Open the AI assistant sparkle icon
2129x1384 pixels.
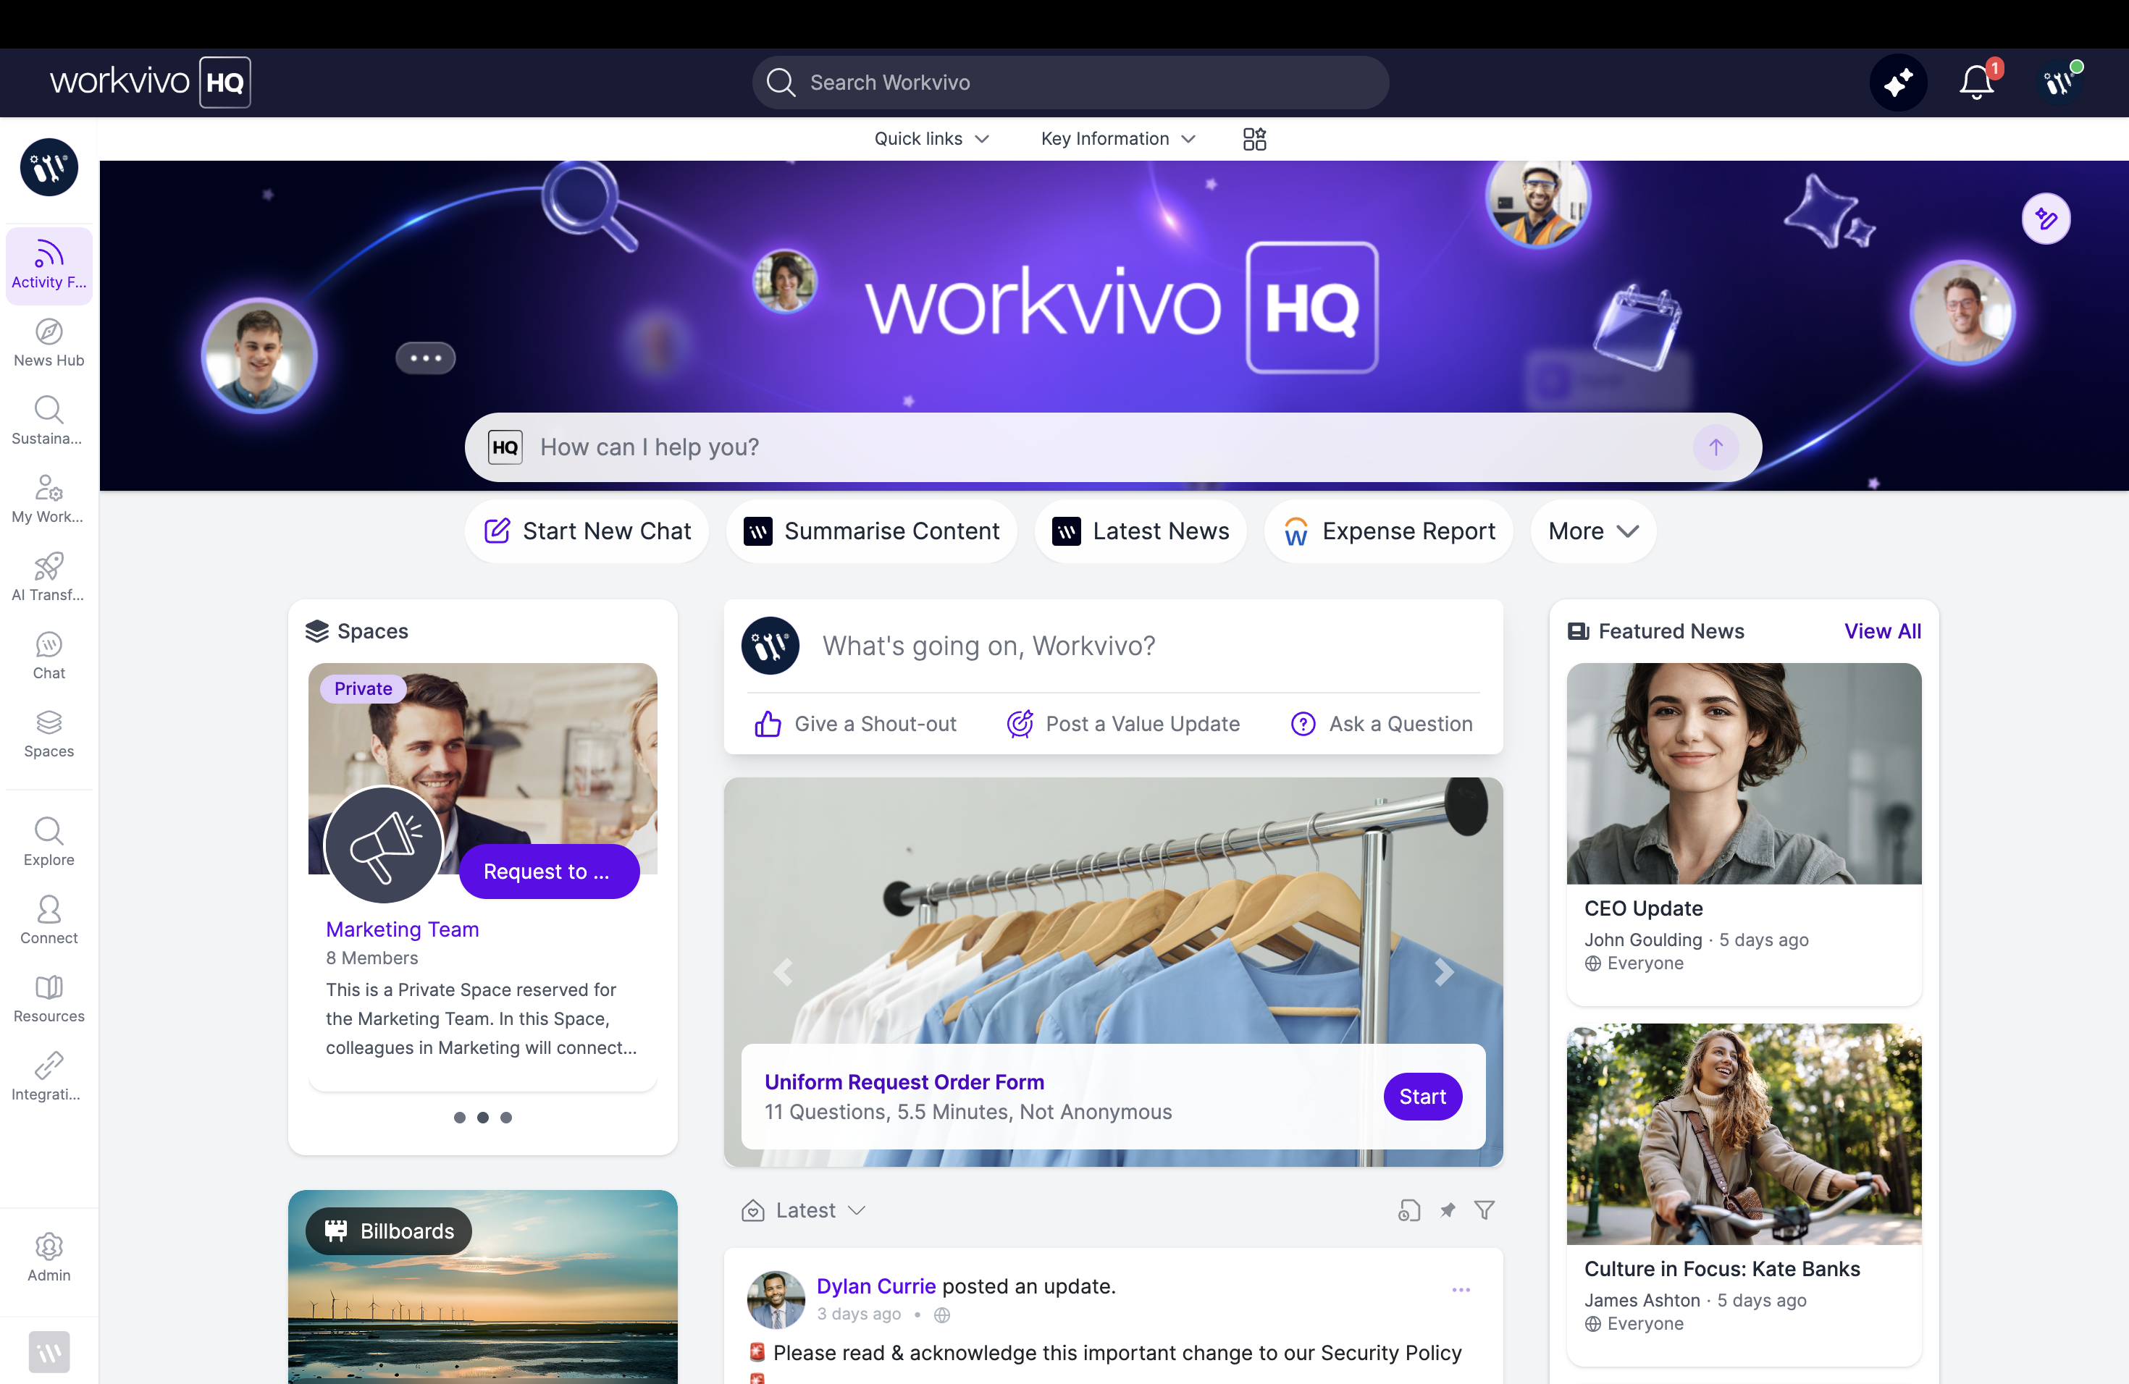(x=1897, y=83)
